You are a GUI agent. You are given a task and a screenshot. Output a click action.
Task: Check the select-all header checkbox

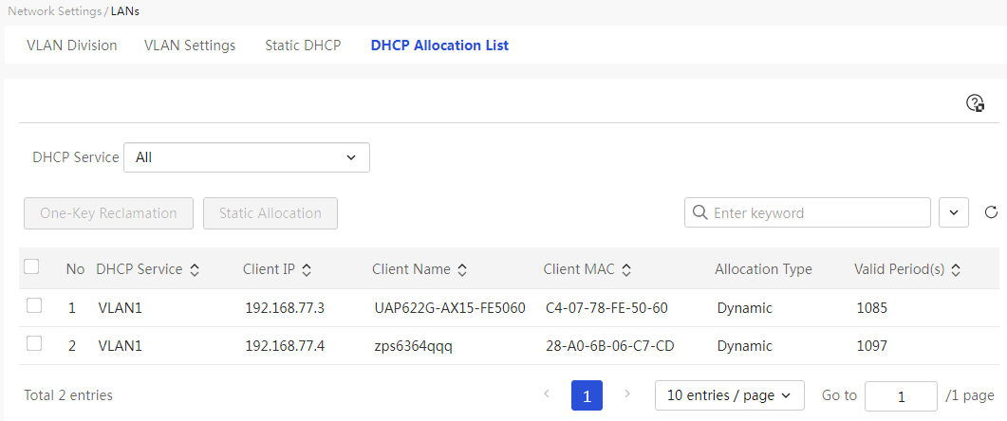(x=31, y=266)
